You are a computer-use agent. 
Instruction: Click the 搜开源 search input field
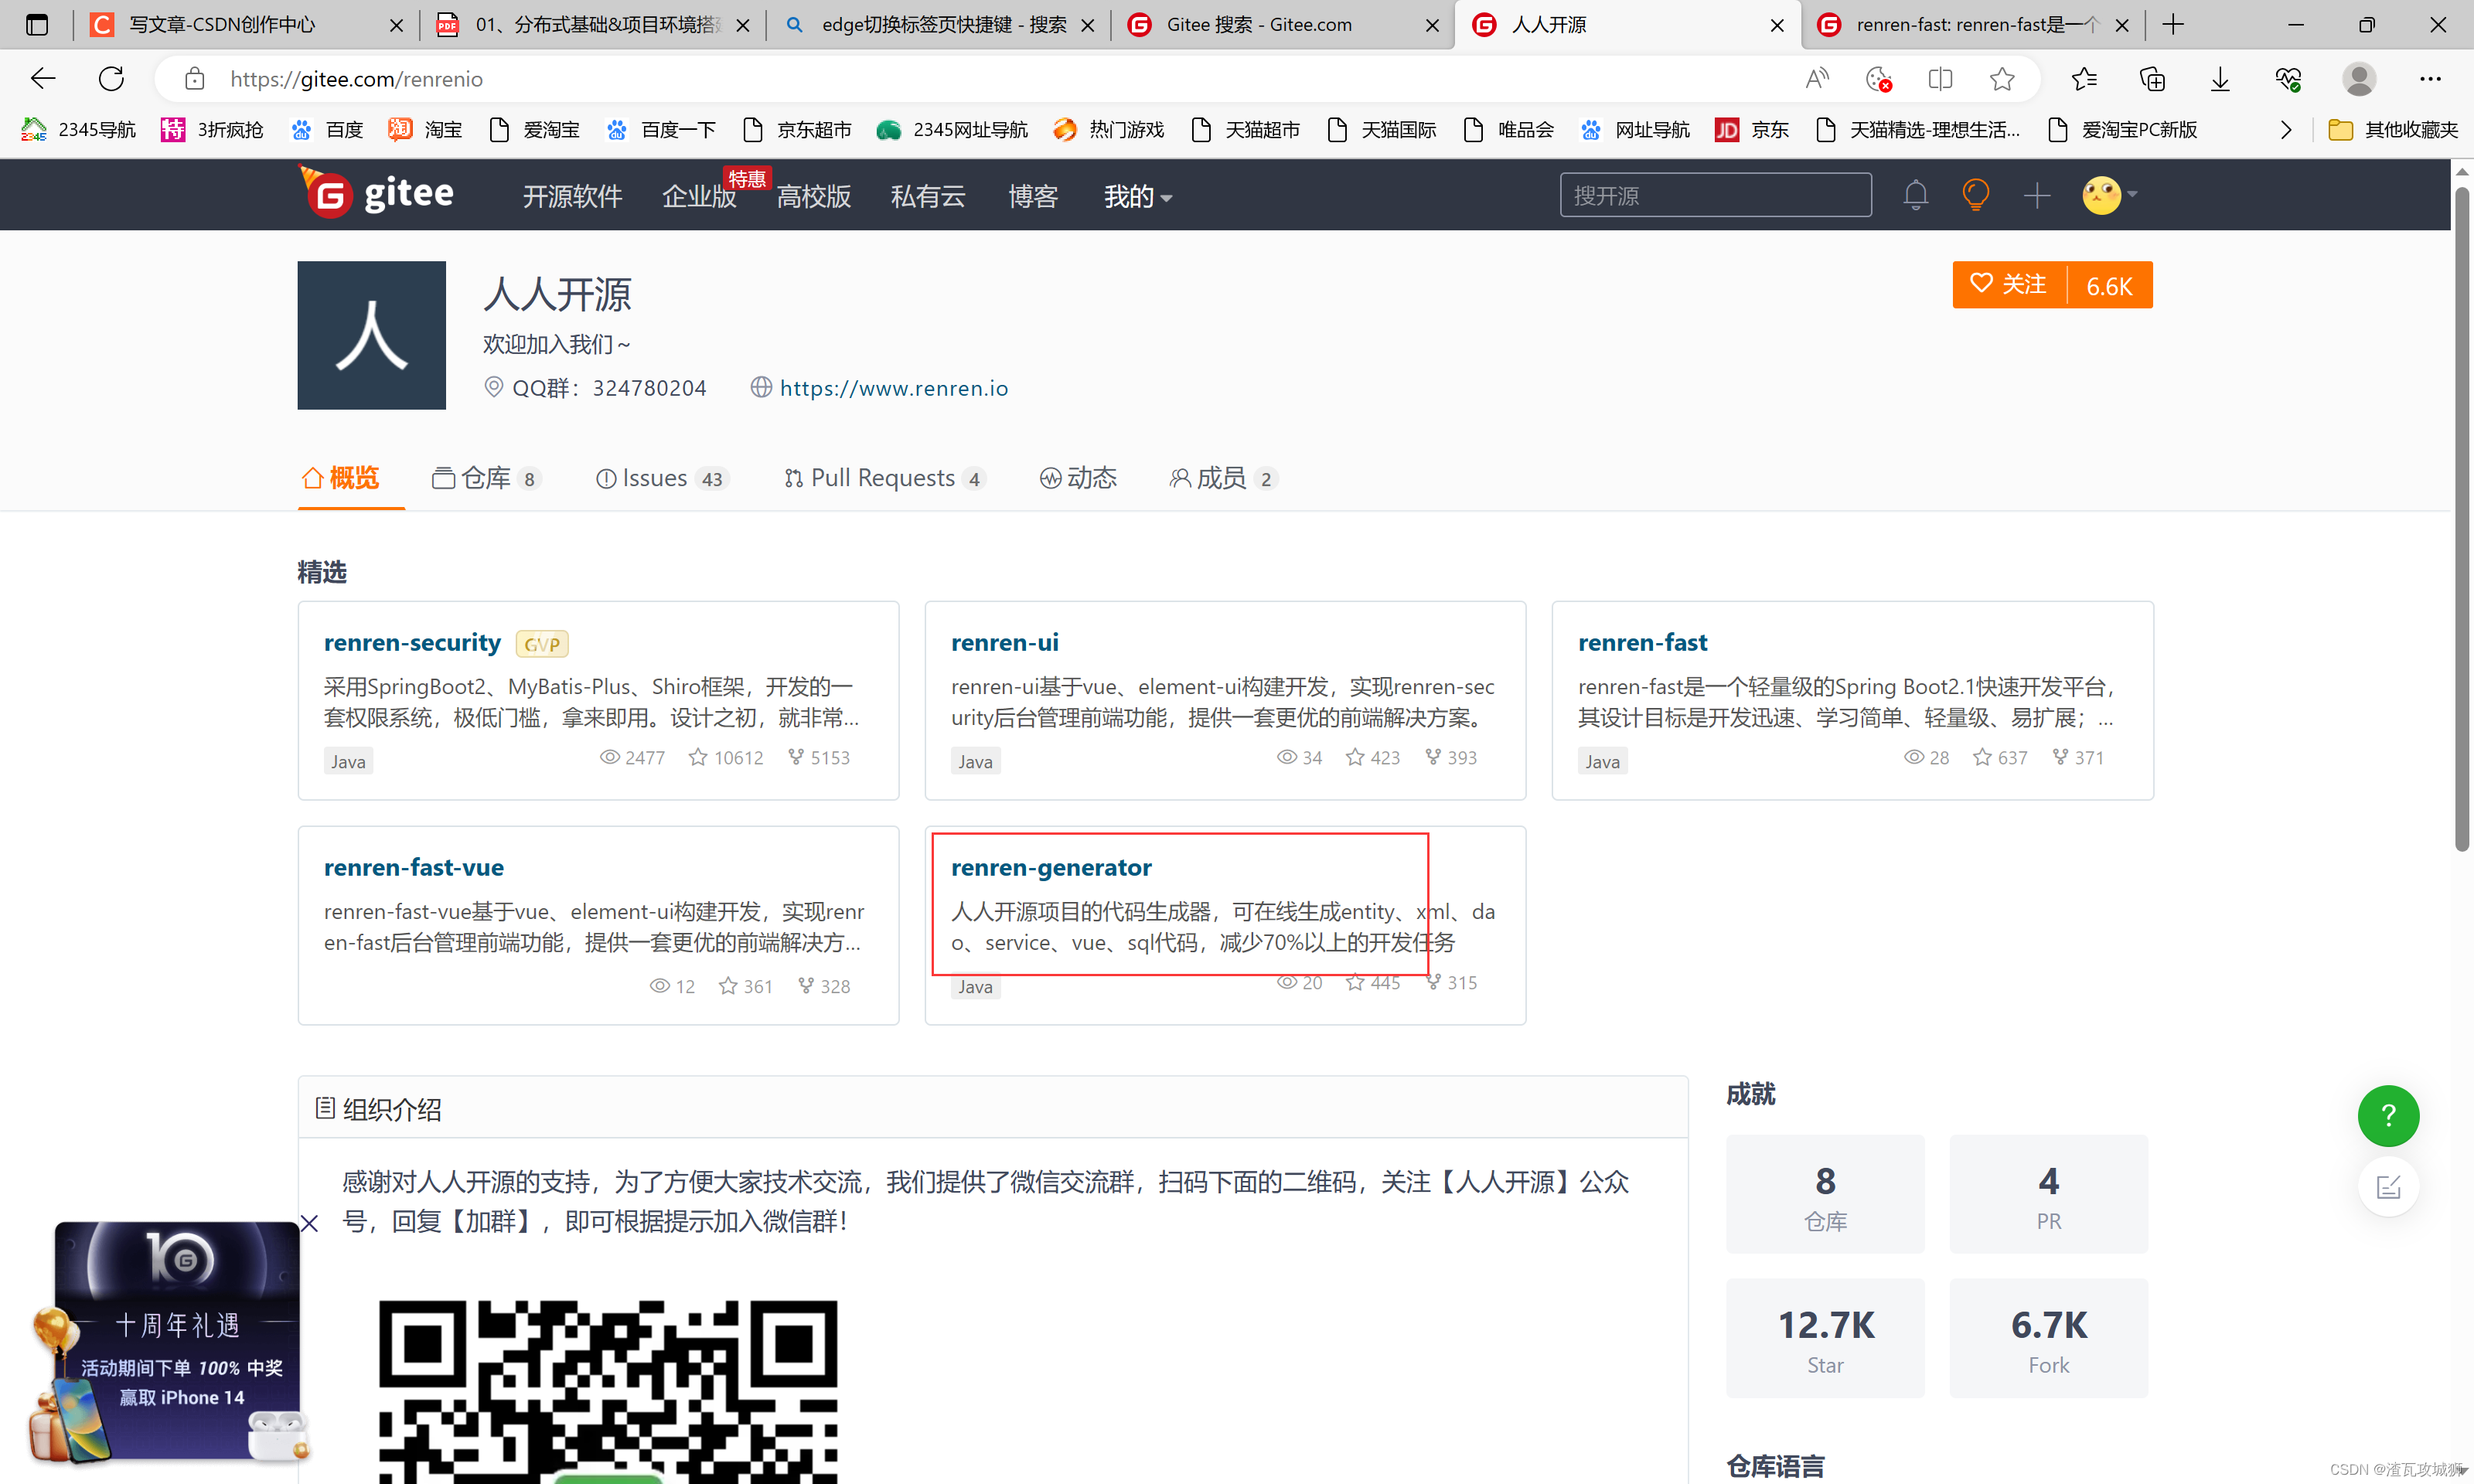1715,195
